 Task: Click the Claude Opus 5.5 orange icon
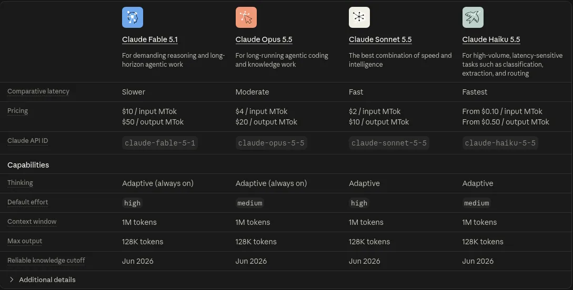(x=246, y=17)
